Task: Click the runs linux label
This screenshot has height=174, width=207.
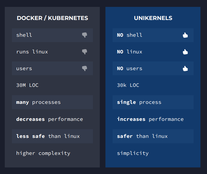Action: pos(32,52)
